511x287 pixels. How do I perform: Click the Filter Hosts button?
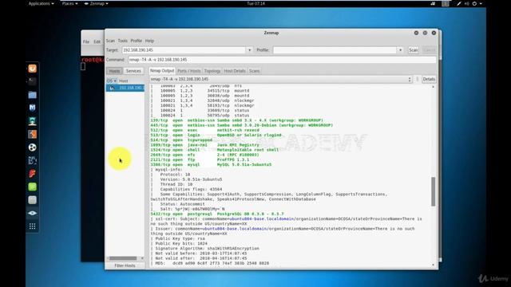(x=125, y=265)
